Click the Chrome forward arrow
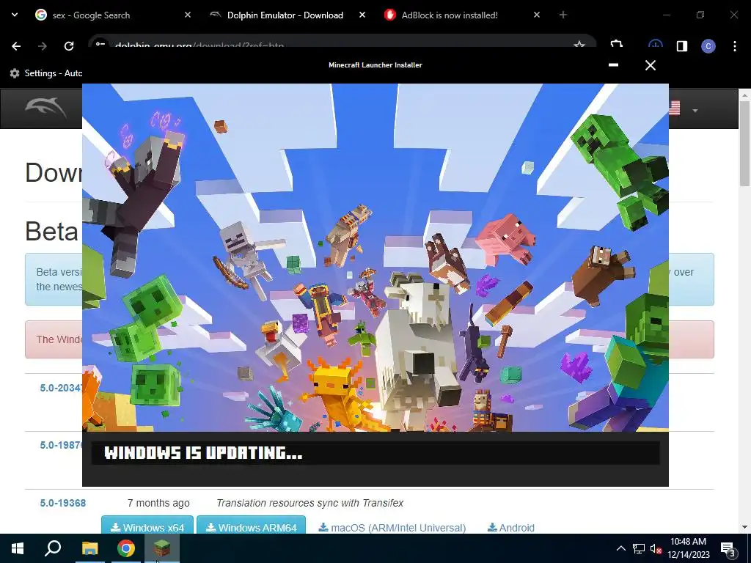Image resolution: width=751 pixels, height=563 pixels. point(43,46)
